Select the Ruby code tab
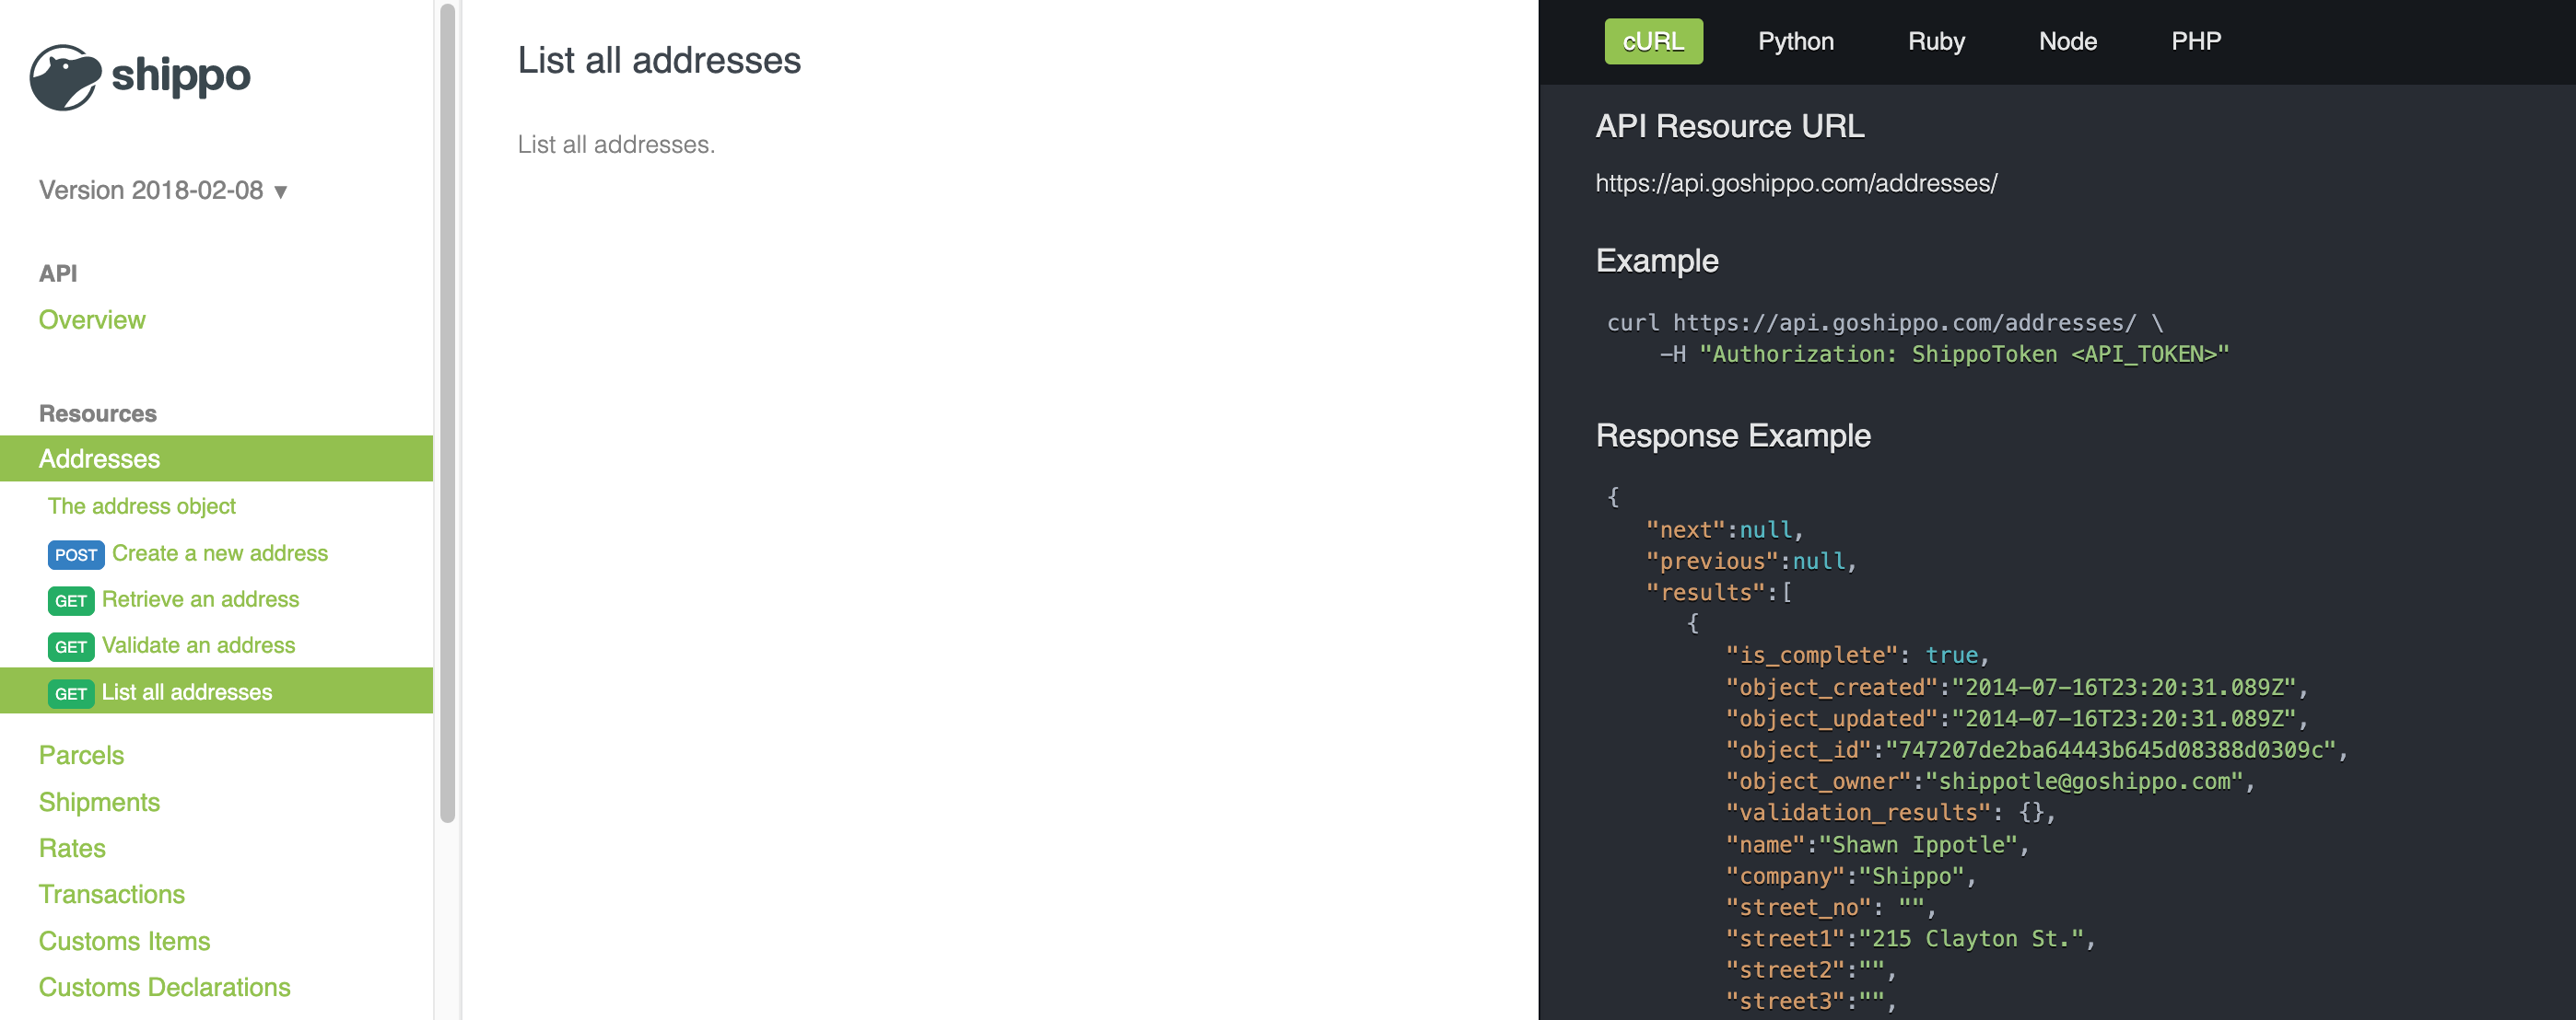 [1935, 41]
